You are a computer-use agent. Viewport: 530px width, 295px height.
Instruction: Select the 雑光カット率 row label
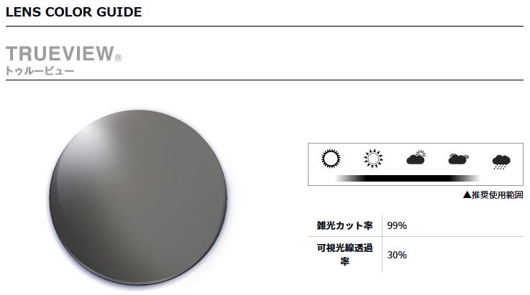[344, 225]
